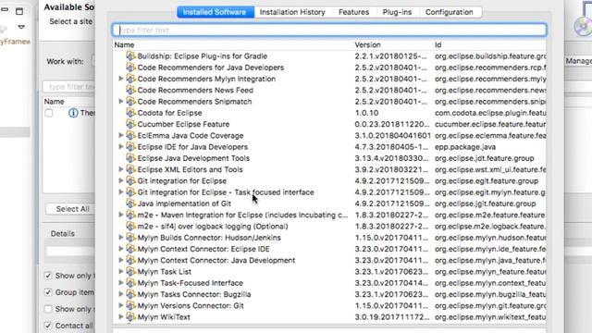Click the Code Recommenders News Feed icon

(x=130, y=90)
